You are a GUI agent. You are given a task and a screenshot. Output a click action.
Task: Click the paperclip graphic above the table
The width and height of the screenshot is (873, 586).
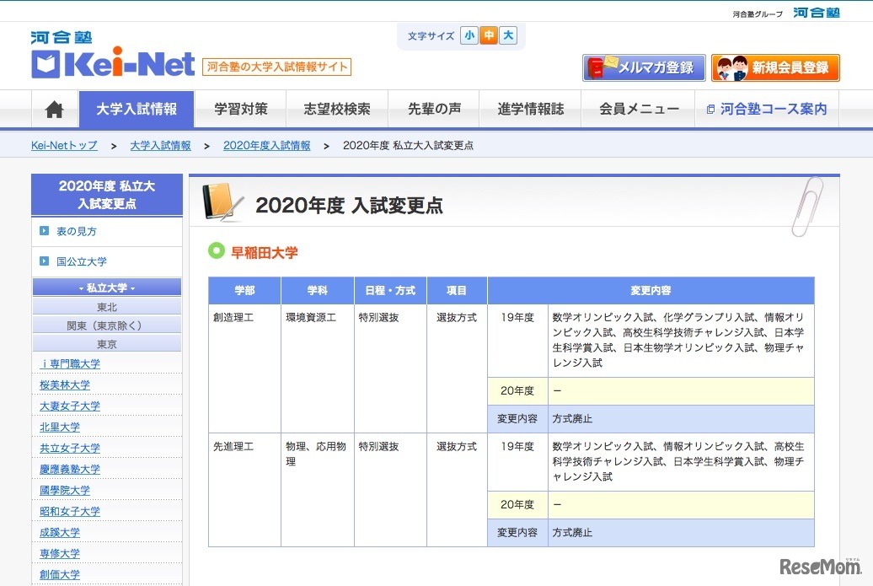pos(806,205)
